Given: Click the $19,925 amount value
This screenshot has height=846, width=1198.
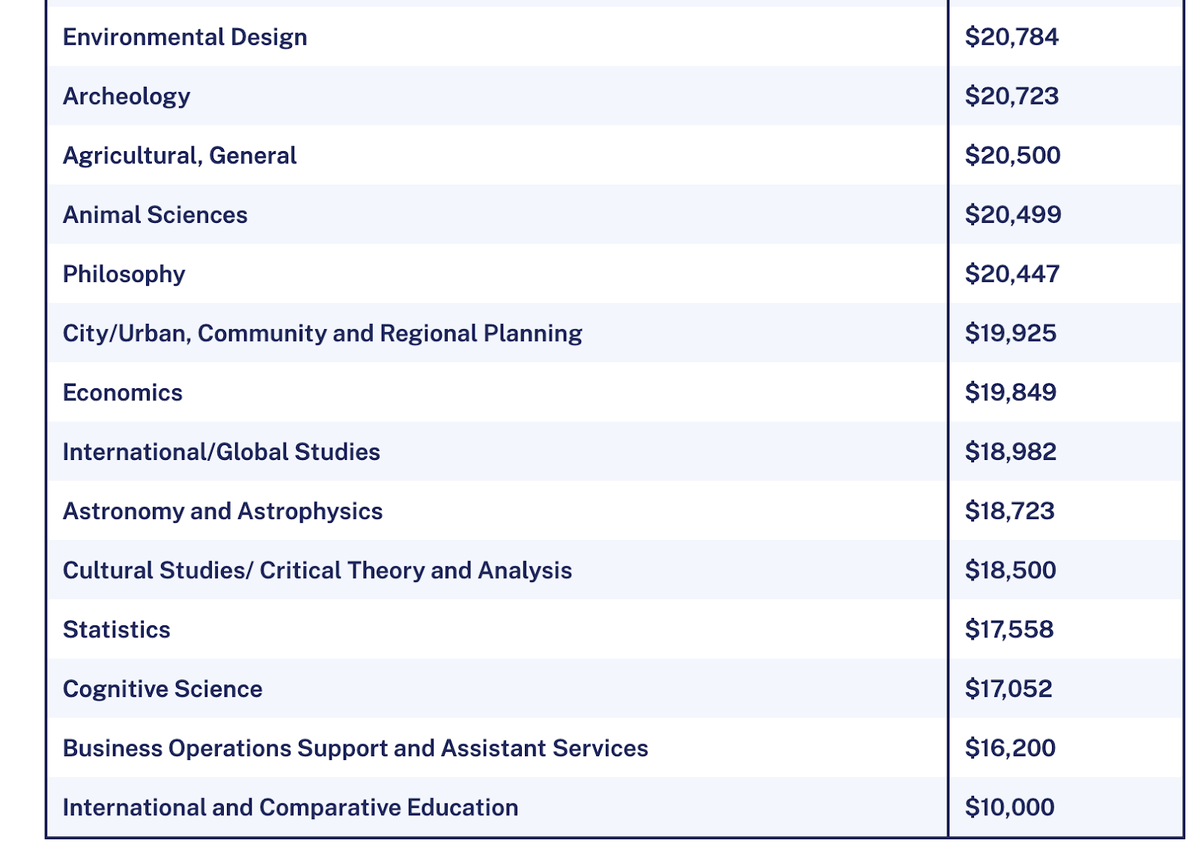Looking at the screenshot, I should [x=1011, y=333].
